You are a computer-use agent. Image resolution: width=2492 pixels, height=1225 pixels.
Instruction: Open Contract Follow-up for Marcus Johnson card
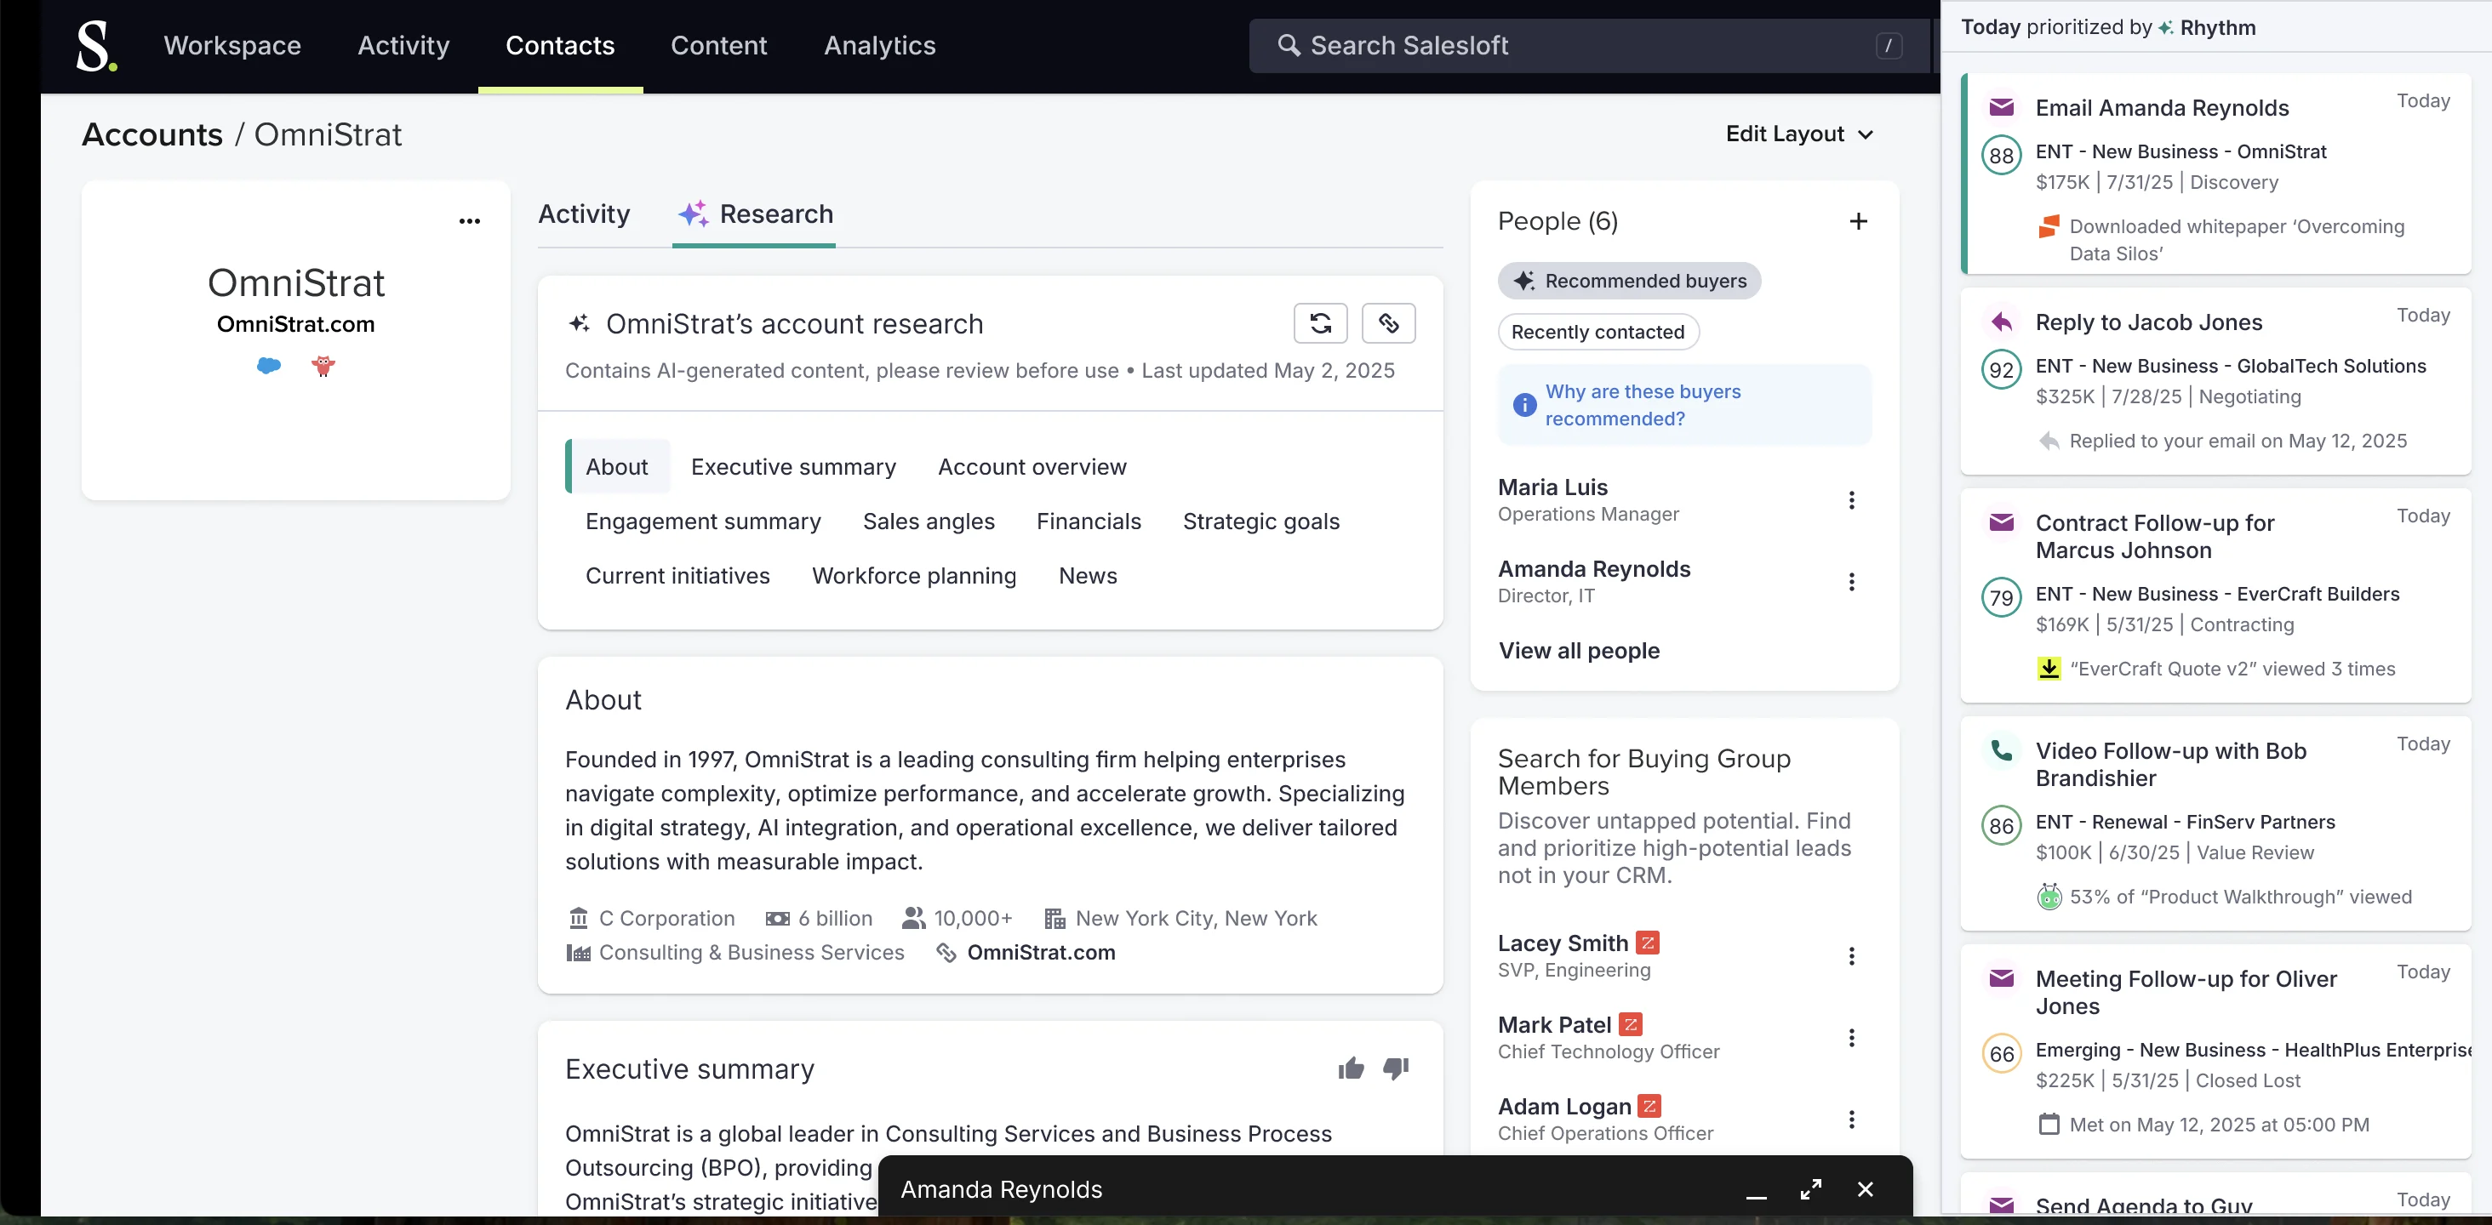pyautogui.click(x=2215, y=595)
